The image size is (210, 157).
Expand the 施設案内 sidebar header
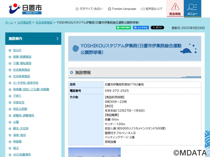click(x=33, y=38)
